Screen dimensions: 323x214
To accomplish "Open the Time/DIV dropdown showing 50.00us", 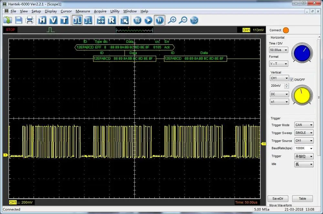I will tap(278, 50).
